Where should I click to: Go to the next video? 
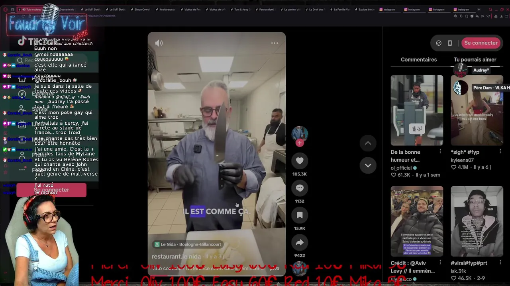[x=368, y=165]
